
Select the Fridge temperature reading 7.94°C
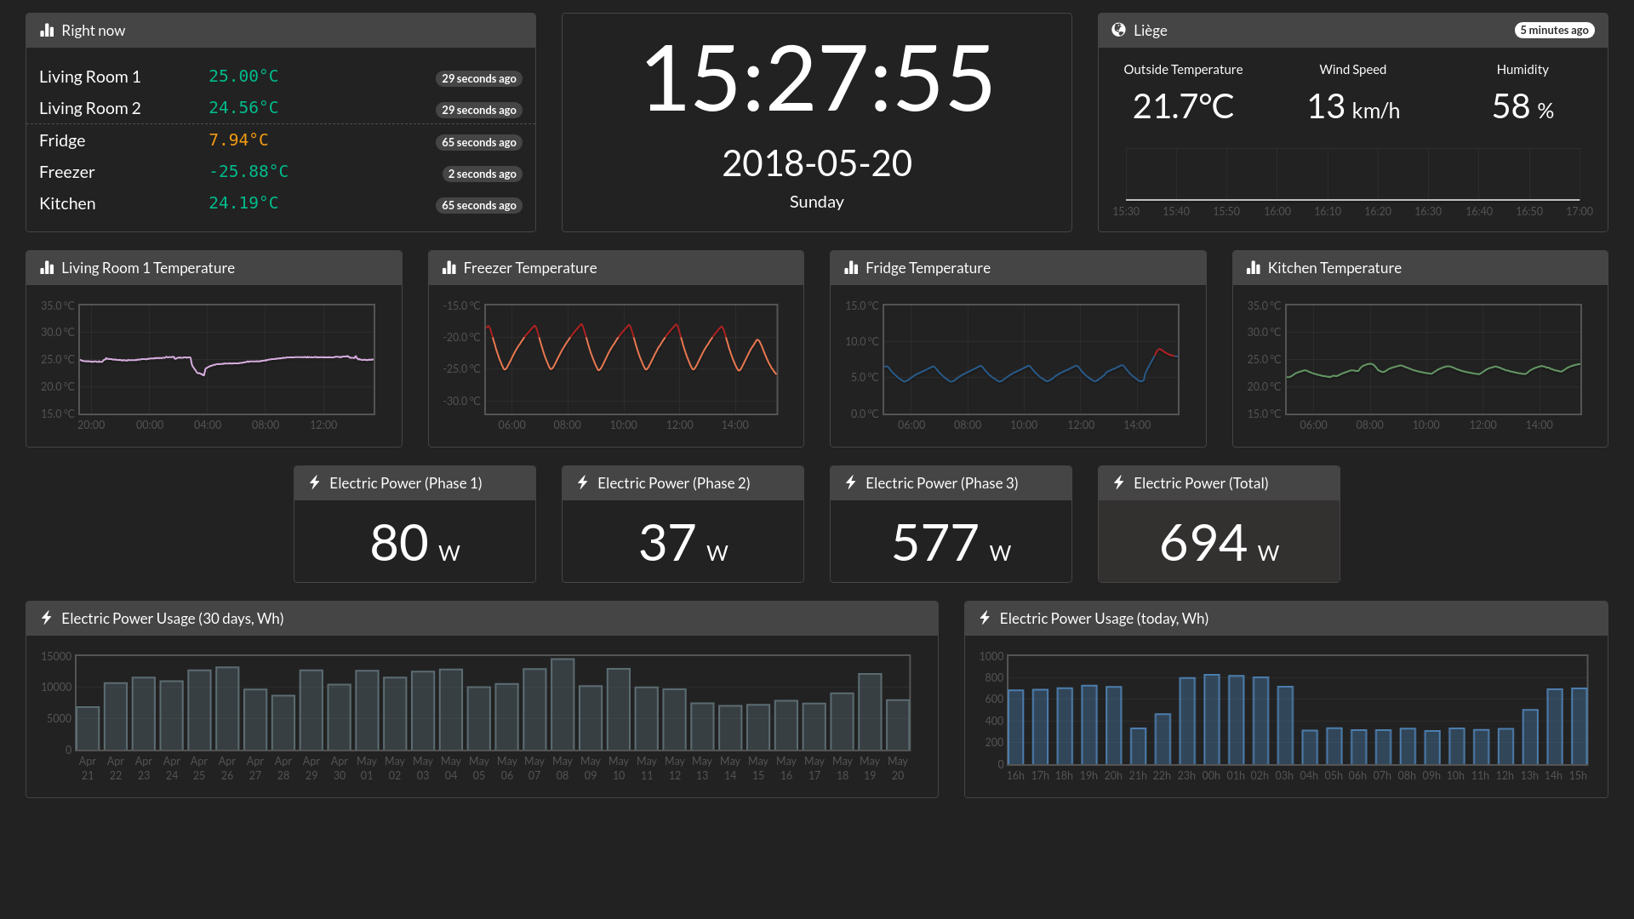(238, 140)
